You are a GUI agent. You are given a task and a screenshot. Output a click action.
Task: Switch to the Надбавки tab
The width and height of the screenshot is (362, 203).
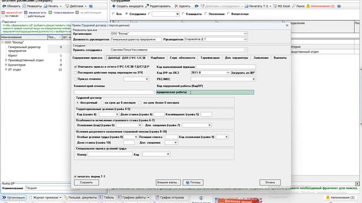158,58
